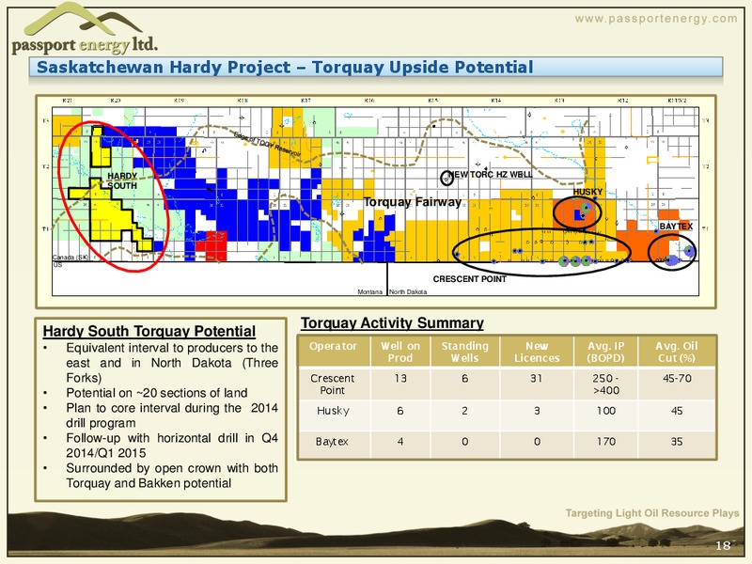The width and height of the screenshot is (752, 564).
Task: Click the Standing Wells column header
Action: (x=464, y=352)
